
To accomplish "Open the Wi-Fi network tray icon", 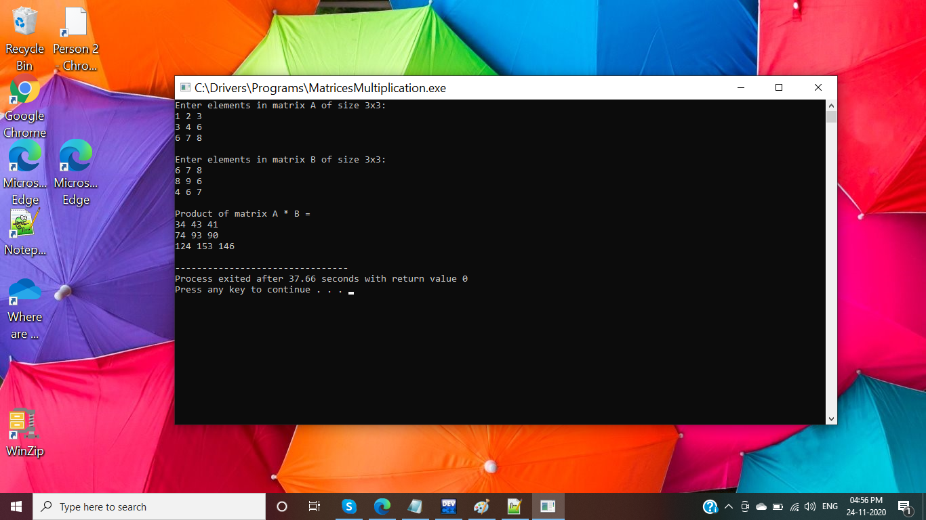I will point(794,506).
